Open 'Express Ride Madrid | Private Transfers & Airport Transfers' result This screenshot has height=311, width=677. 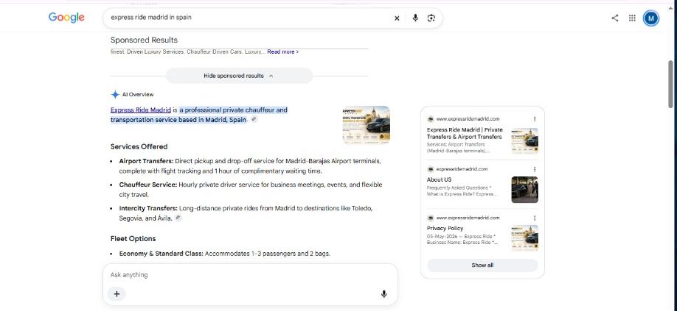point(465,133)
